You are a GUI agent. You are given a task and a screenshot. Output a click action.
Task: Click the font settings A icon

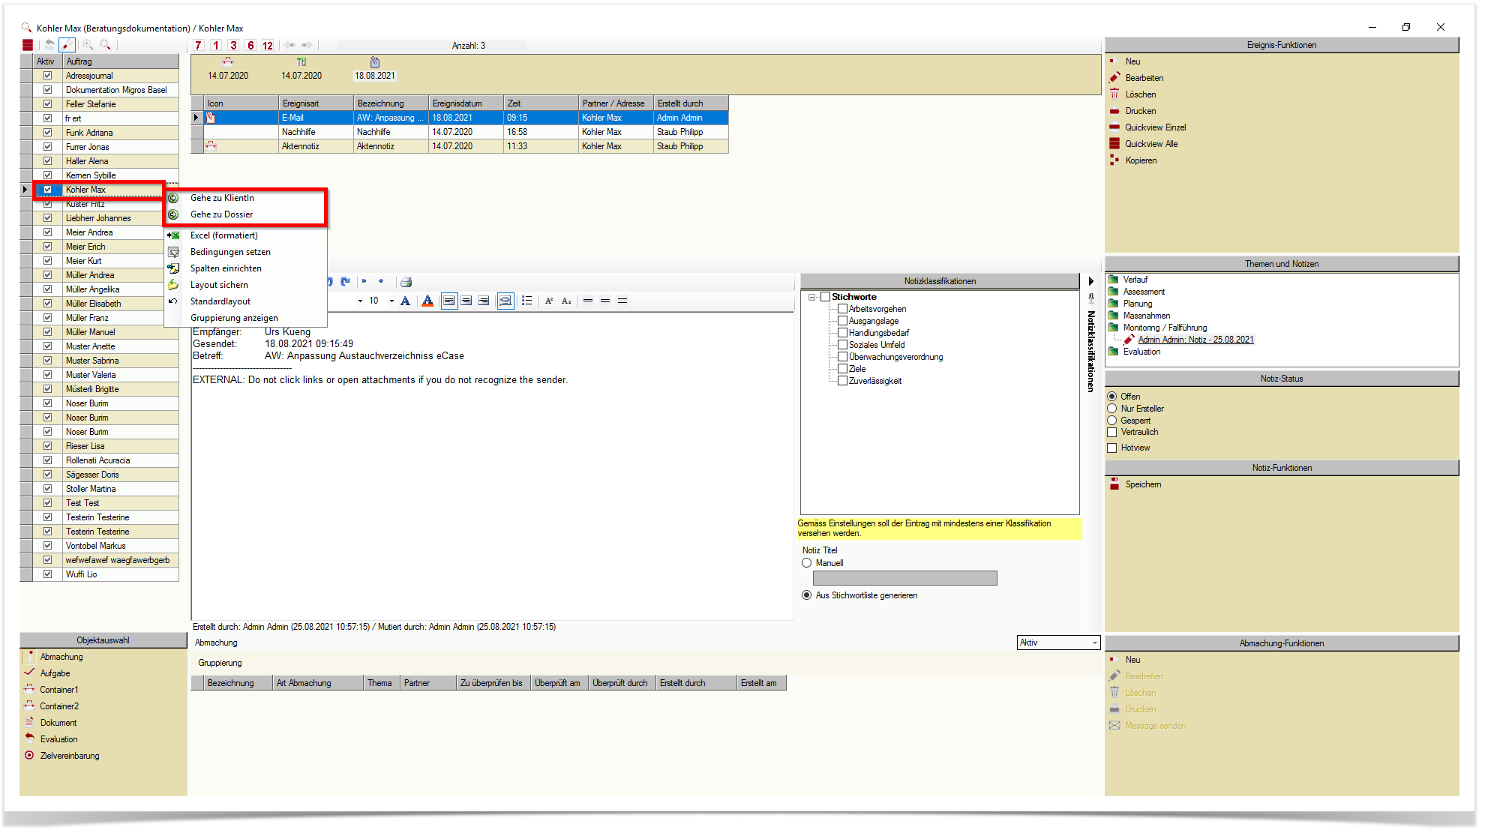pyautogui.click(x=405, y=301)
